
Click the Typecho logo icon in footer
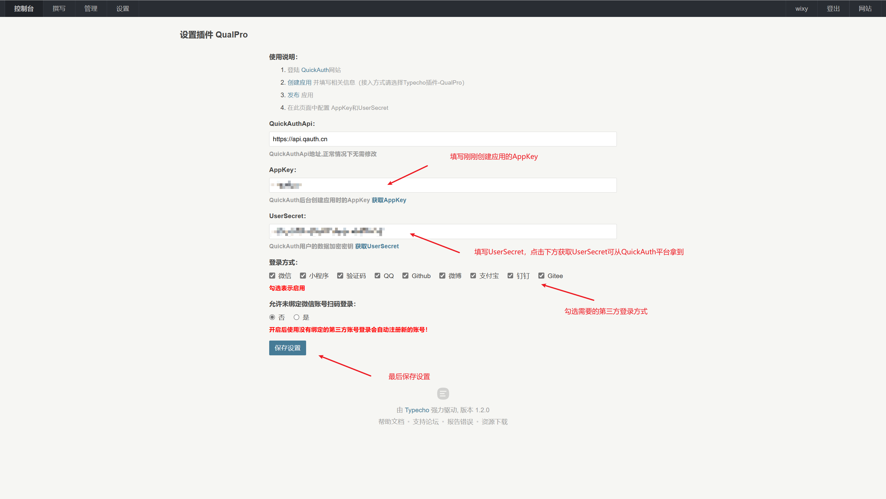coord(443,393)
